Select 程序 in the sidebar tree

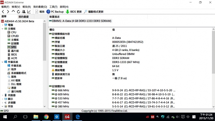pyautogui.click(x=12, y=69)
